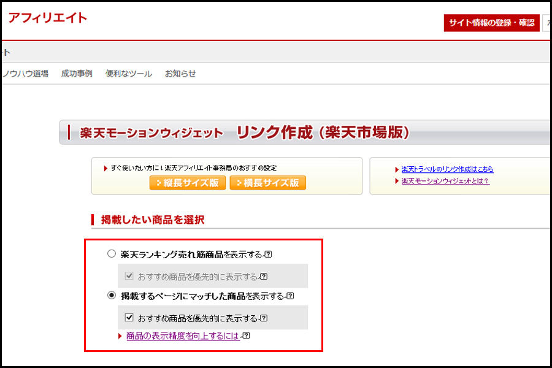
Task: Click the 楽天モーションウィジェット リンク作成 title
Action: (x=244, y=132)
